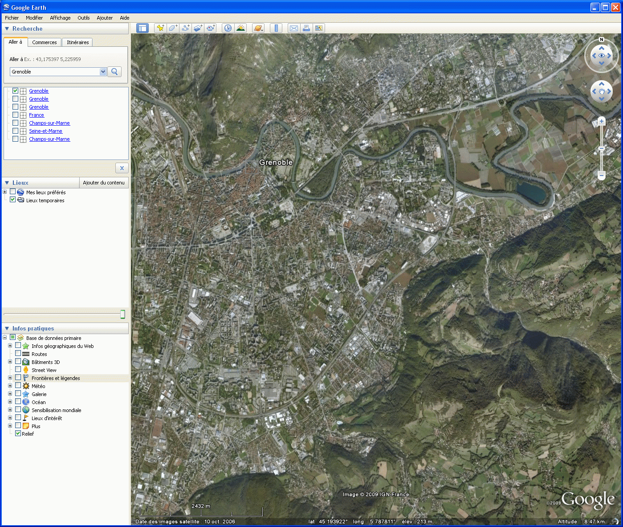Clear search results with X button
This screenshot has height=527, width=623.
pos(122,168)
